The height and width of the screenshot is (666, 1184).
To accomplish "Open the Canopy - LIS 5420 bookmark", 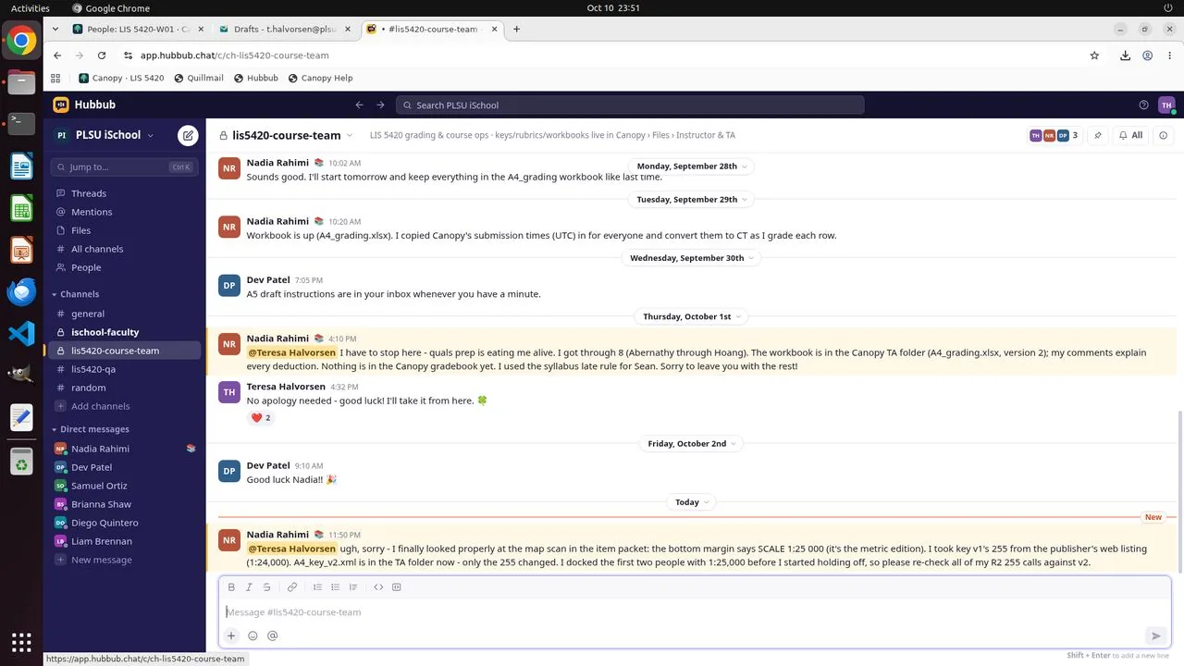I will pos(121,78).
